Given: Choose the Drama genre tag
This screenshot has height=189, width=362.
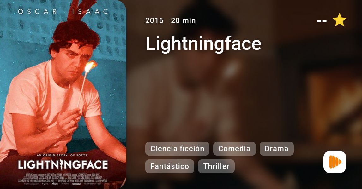Looking at the screenshot, I should pos(277,149).
